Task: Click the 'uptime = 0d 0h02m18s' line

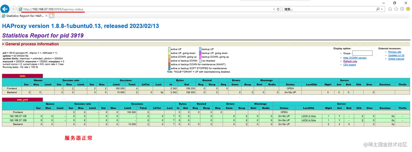Action: [16, 56]
